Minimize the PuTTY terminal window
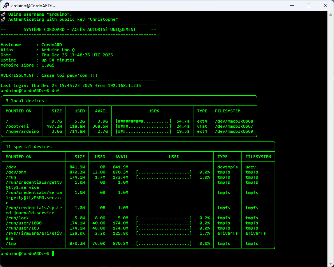 292,5
